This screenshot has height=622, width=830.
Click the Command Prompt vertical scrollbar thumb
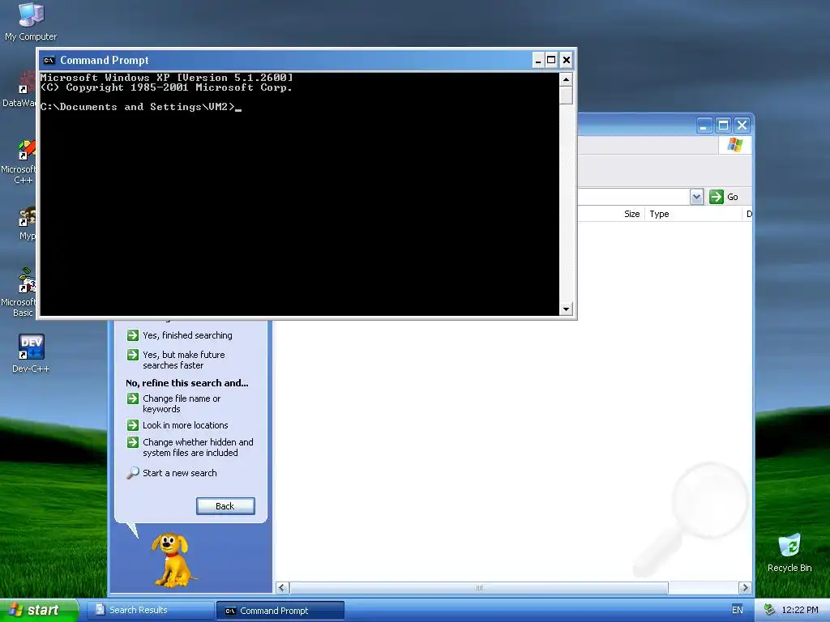[566, 96]
